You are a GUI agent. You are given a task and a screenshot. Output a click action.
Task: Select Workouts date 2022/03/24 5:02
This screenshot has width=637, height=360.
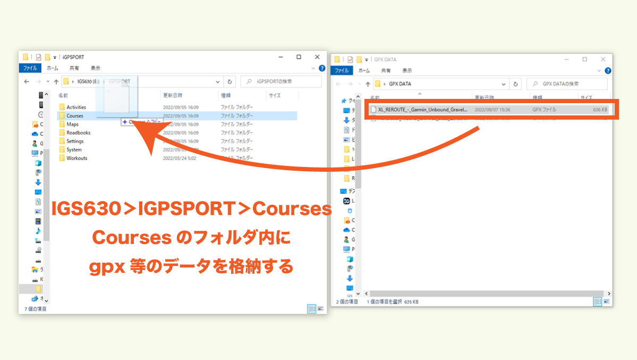tap(180, 158)
